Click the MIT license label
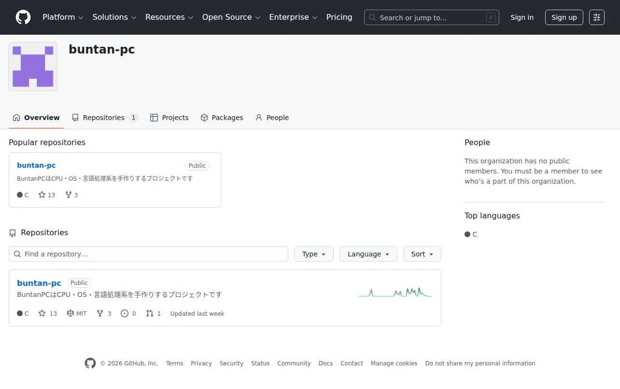Viewport: 620px width, 389px height. point(77,313)
